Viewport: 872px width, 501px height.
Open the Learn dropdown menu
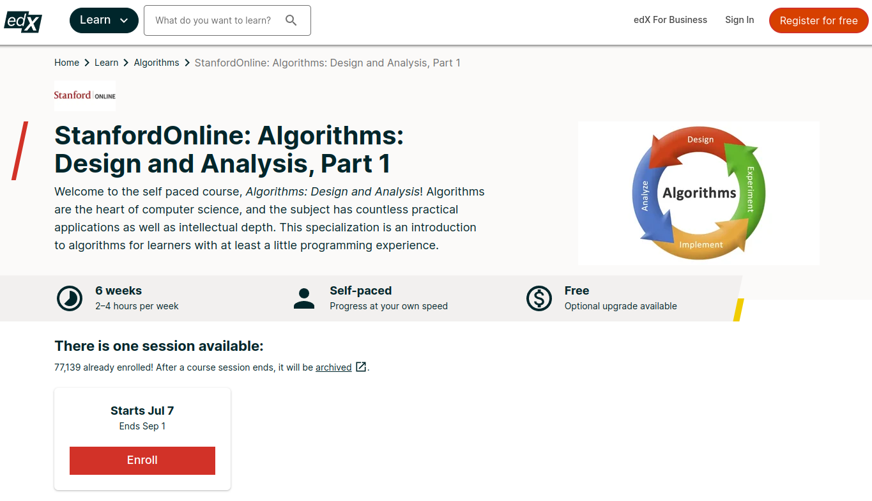click(103, 20)
